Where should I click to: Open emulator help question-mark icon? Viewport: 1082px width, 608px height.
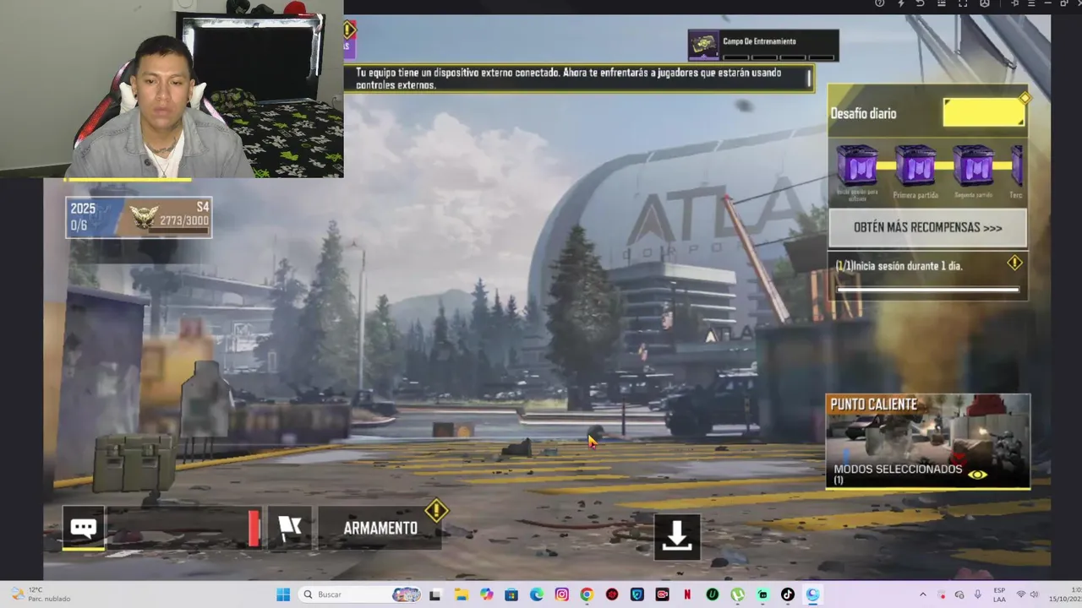pos(880,3)
